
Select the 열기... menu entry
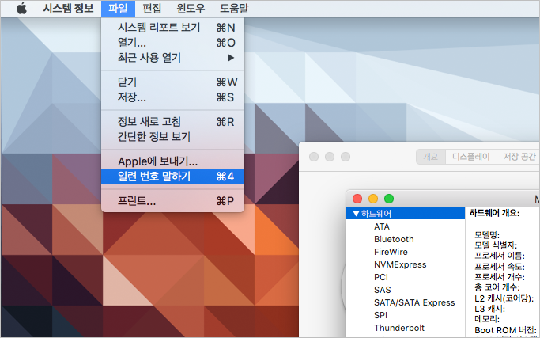point(172,43)
